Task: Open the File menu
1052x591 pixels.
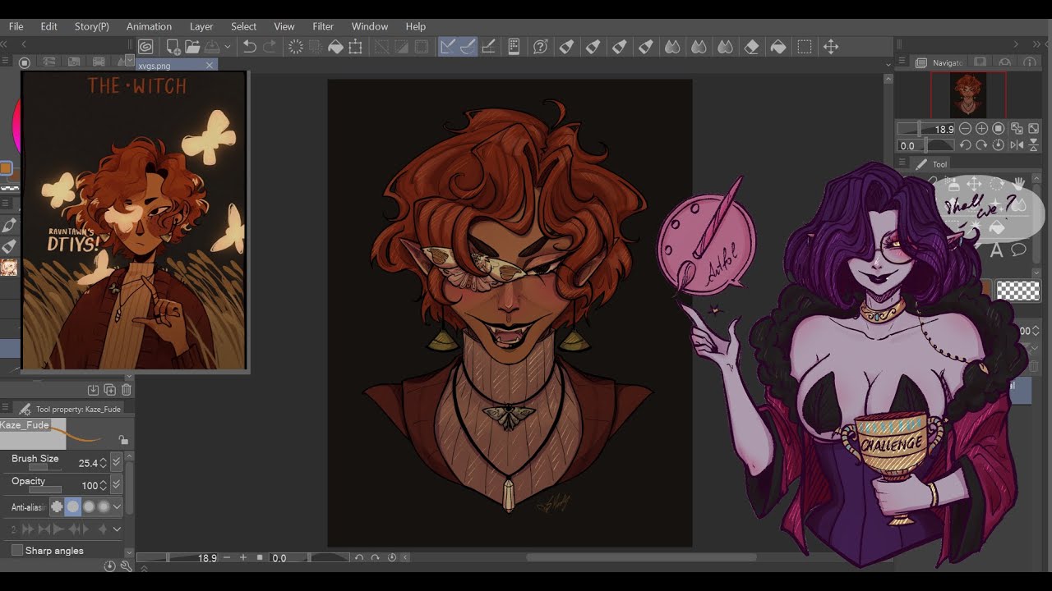Action: (16, 26)
